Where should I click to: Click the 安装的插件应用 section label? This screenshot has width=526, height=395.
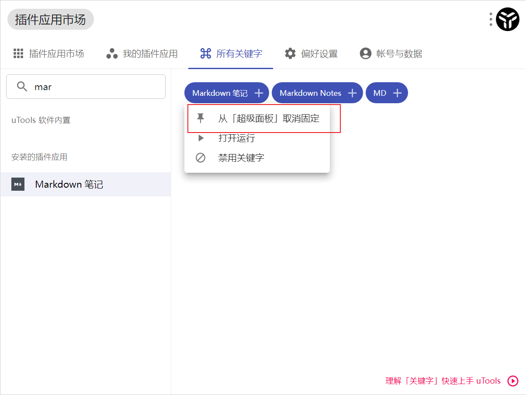(x=39, y=157)
